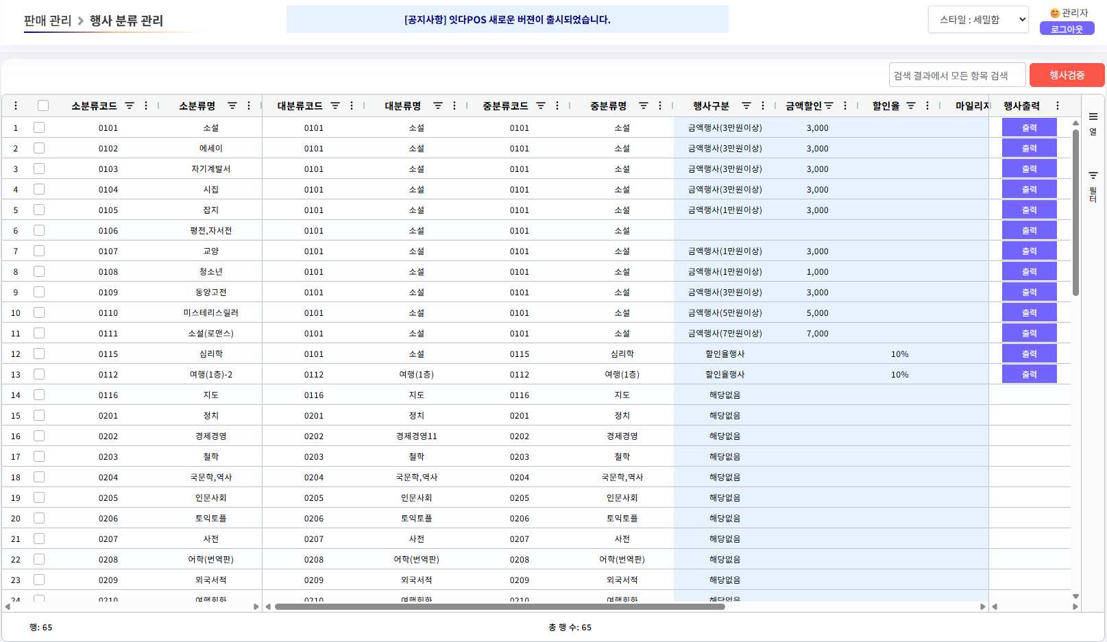The height and width of the screenshot is (642, 1107).
Task: Open the 스타일 세밀함 dropdown
Action: tap(978, 20)
